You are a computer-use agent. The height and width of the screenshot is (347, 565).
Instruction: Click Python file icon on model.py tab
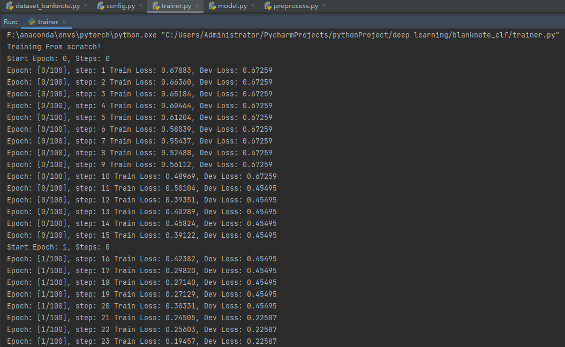[x=212, y=6]
